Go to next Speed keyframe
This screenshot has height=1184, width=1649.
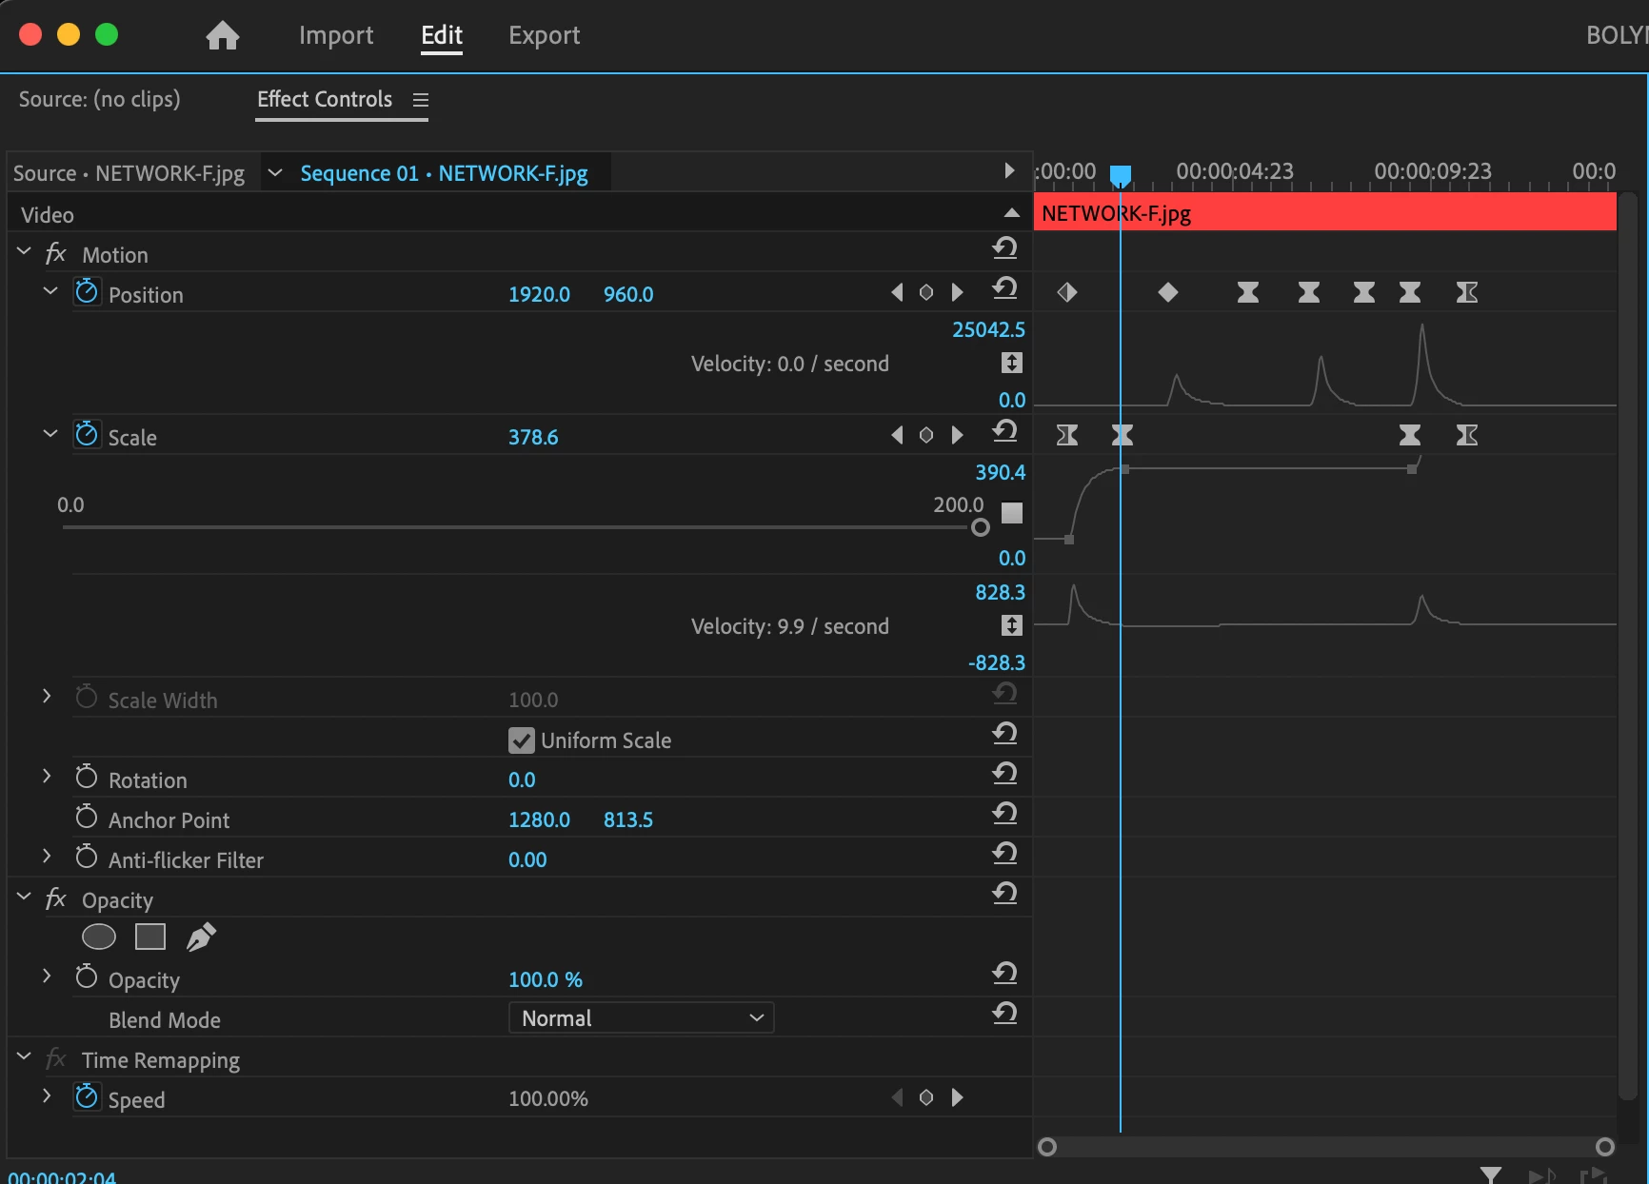point(957,1097)
